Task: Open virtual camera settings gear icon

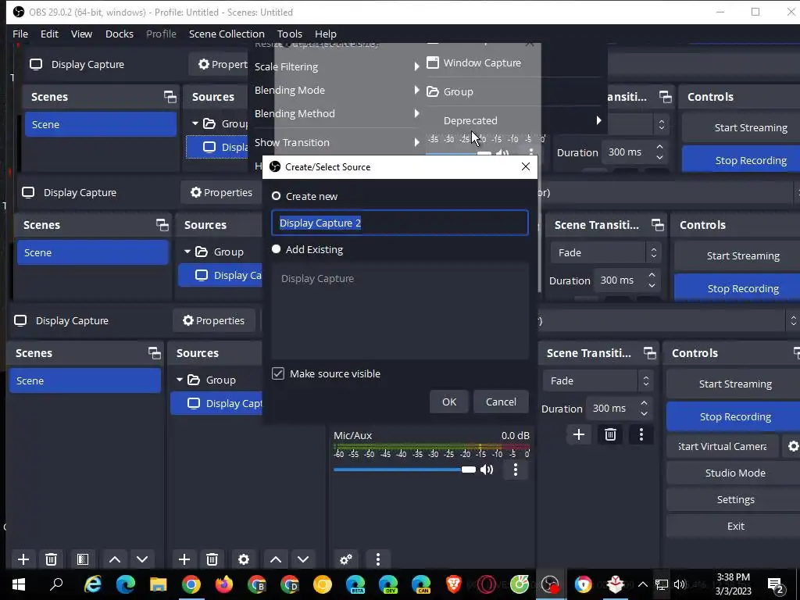Action: (792, 446)
